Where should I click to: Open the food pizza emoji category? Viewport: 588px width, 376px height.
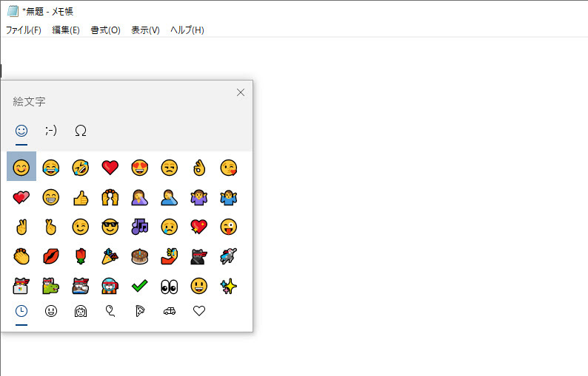139,312
